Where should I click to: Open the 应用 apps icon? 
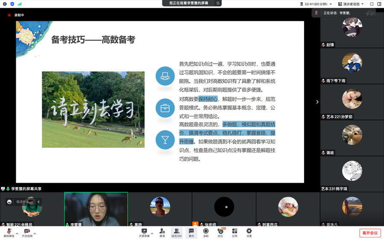click(235, 231)
